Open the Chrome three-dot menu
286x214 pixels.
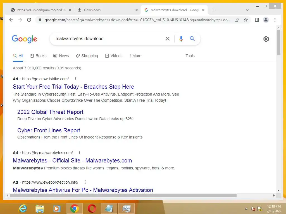pos(275,20)
